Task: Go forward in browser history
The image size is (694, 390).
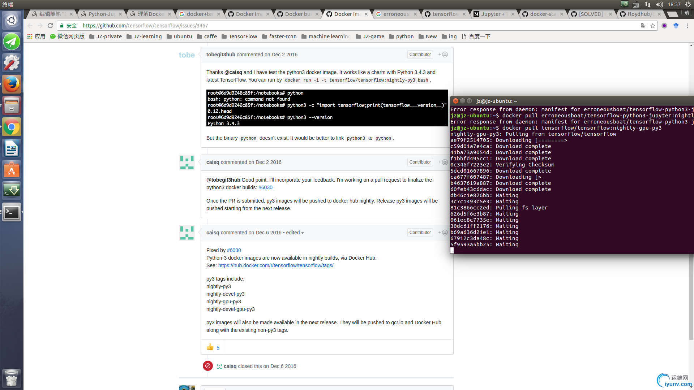Action: point(40,26)
